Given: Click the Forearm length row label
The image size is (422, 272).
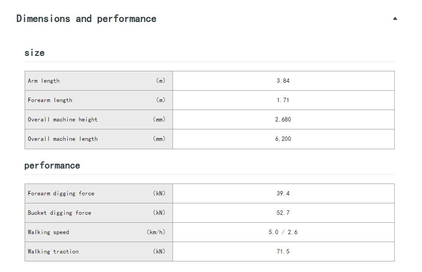Looking at the screenshot, I should pyautogui.click(x=50, y=100).
